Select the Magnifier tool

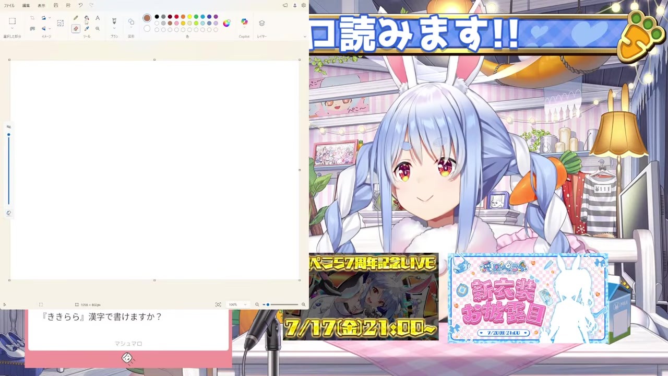point(97,29)
